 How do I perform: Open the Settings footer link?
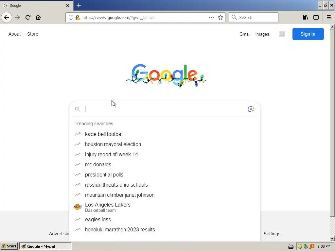(272, 234)
